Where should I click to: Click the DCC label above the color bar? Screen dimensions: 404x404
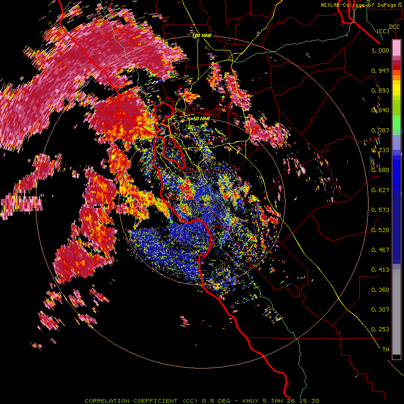click(x=394, y=27)
